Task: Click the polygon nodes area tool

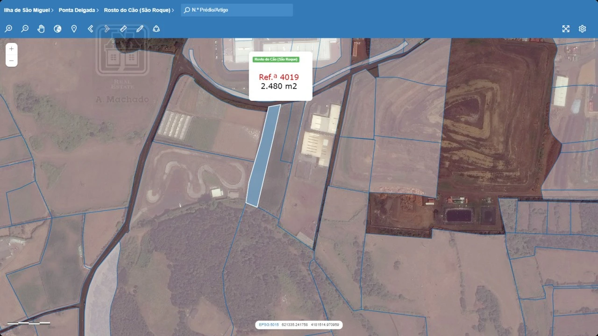Action: [157, 29]
